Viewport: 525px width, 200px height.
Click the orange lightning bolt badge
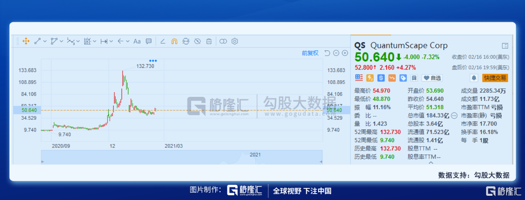[370, 78]
